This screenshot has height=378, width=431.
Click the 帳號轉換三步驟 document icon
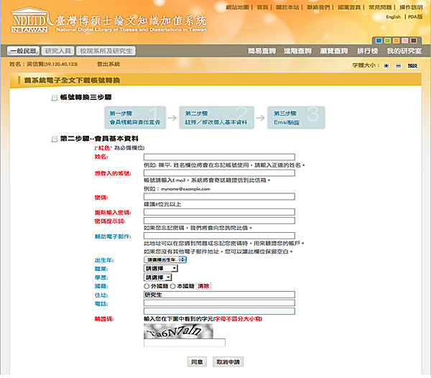(x=55, y=97)
